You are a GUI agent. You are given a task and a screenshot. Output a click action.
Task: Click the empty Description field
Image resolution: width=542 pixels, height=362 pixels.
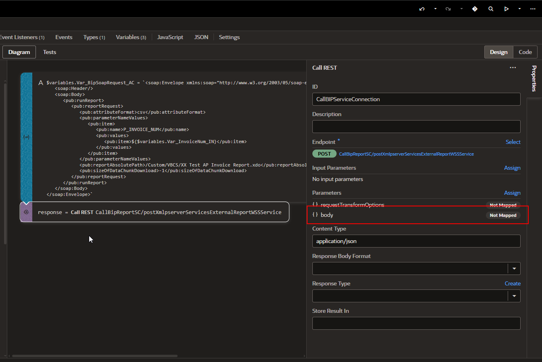tap(416, 127)
